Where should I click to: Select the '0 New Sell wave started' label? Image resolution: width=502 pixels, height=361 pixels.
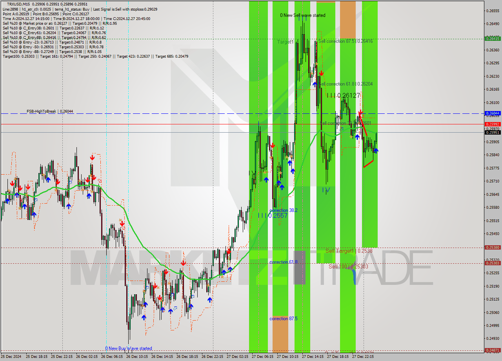tap(302, 15)
